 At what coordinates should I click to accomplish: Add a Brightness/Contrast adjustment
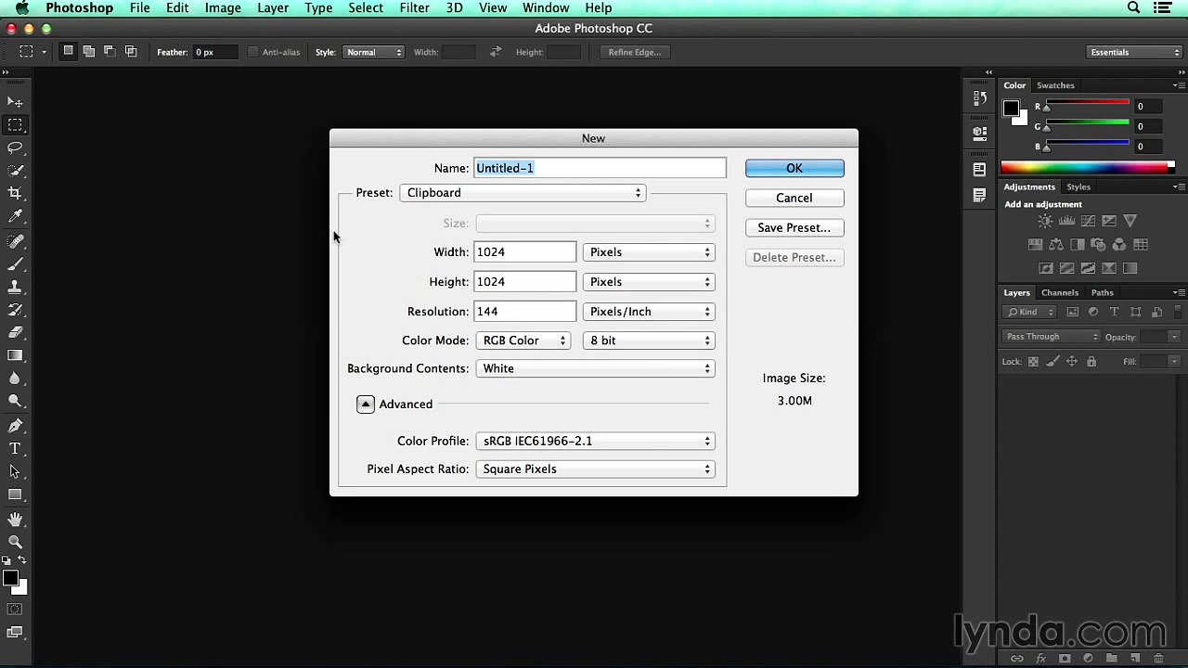tap(1045, 221)
